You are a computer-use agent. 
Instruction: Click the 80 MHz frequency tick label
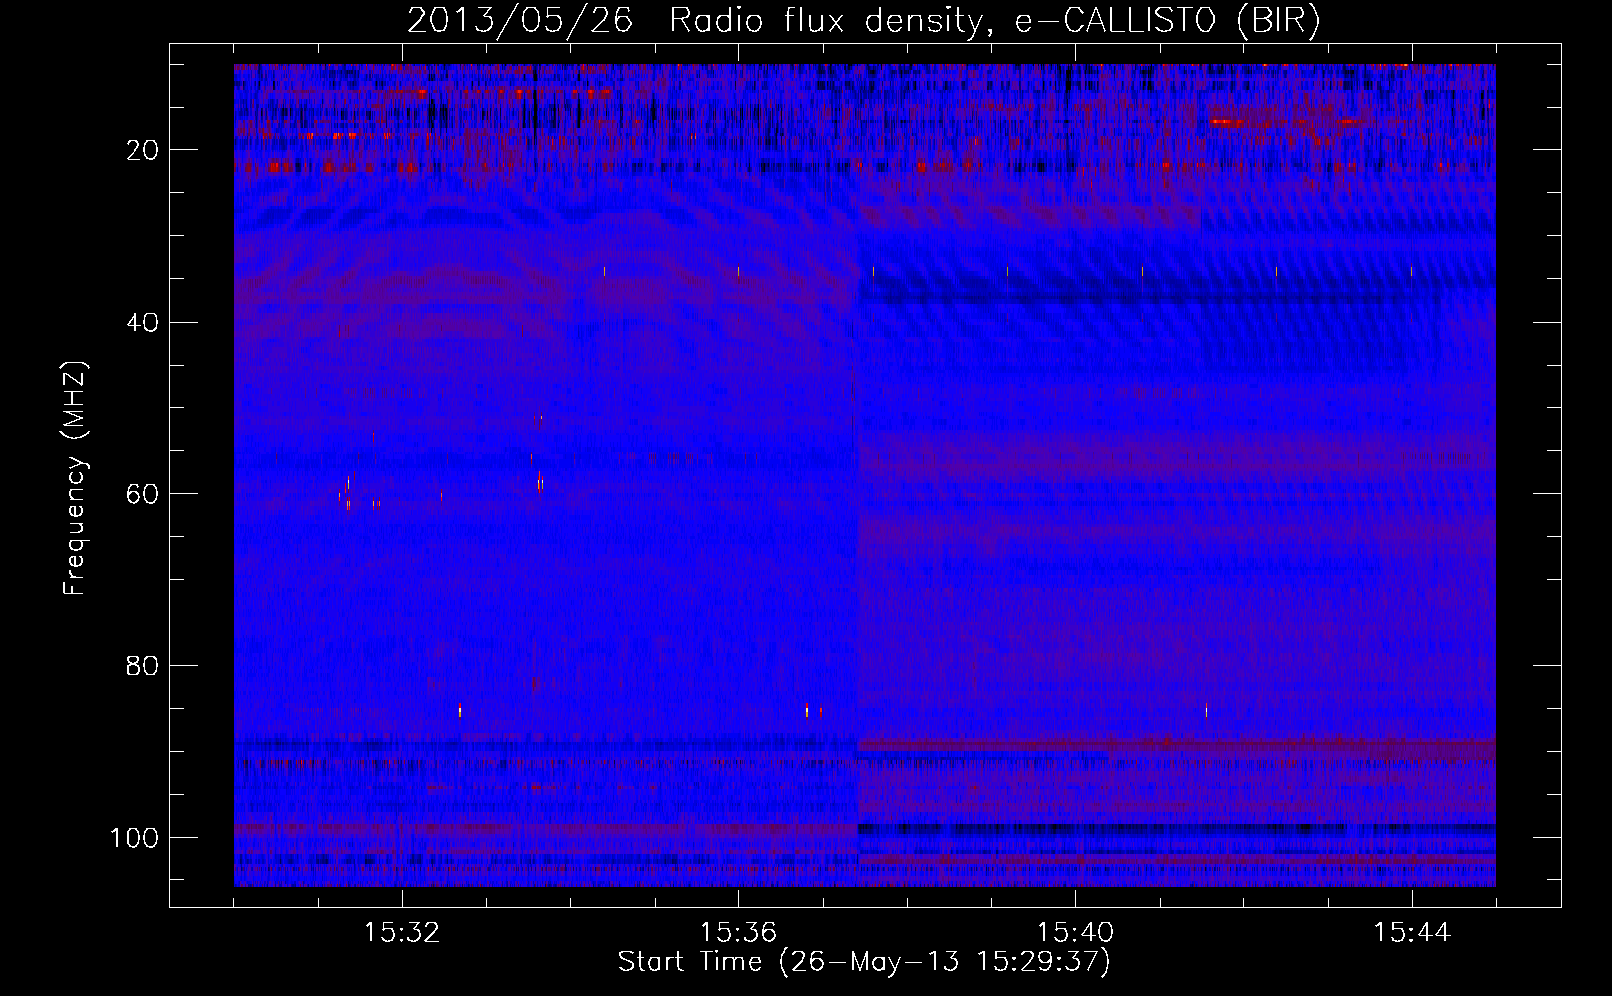(x=142, y=666)
